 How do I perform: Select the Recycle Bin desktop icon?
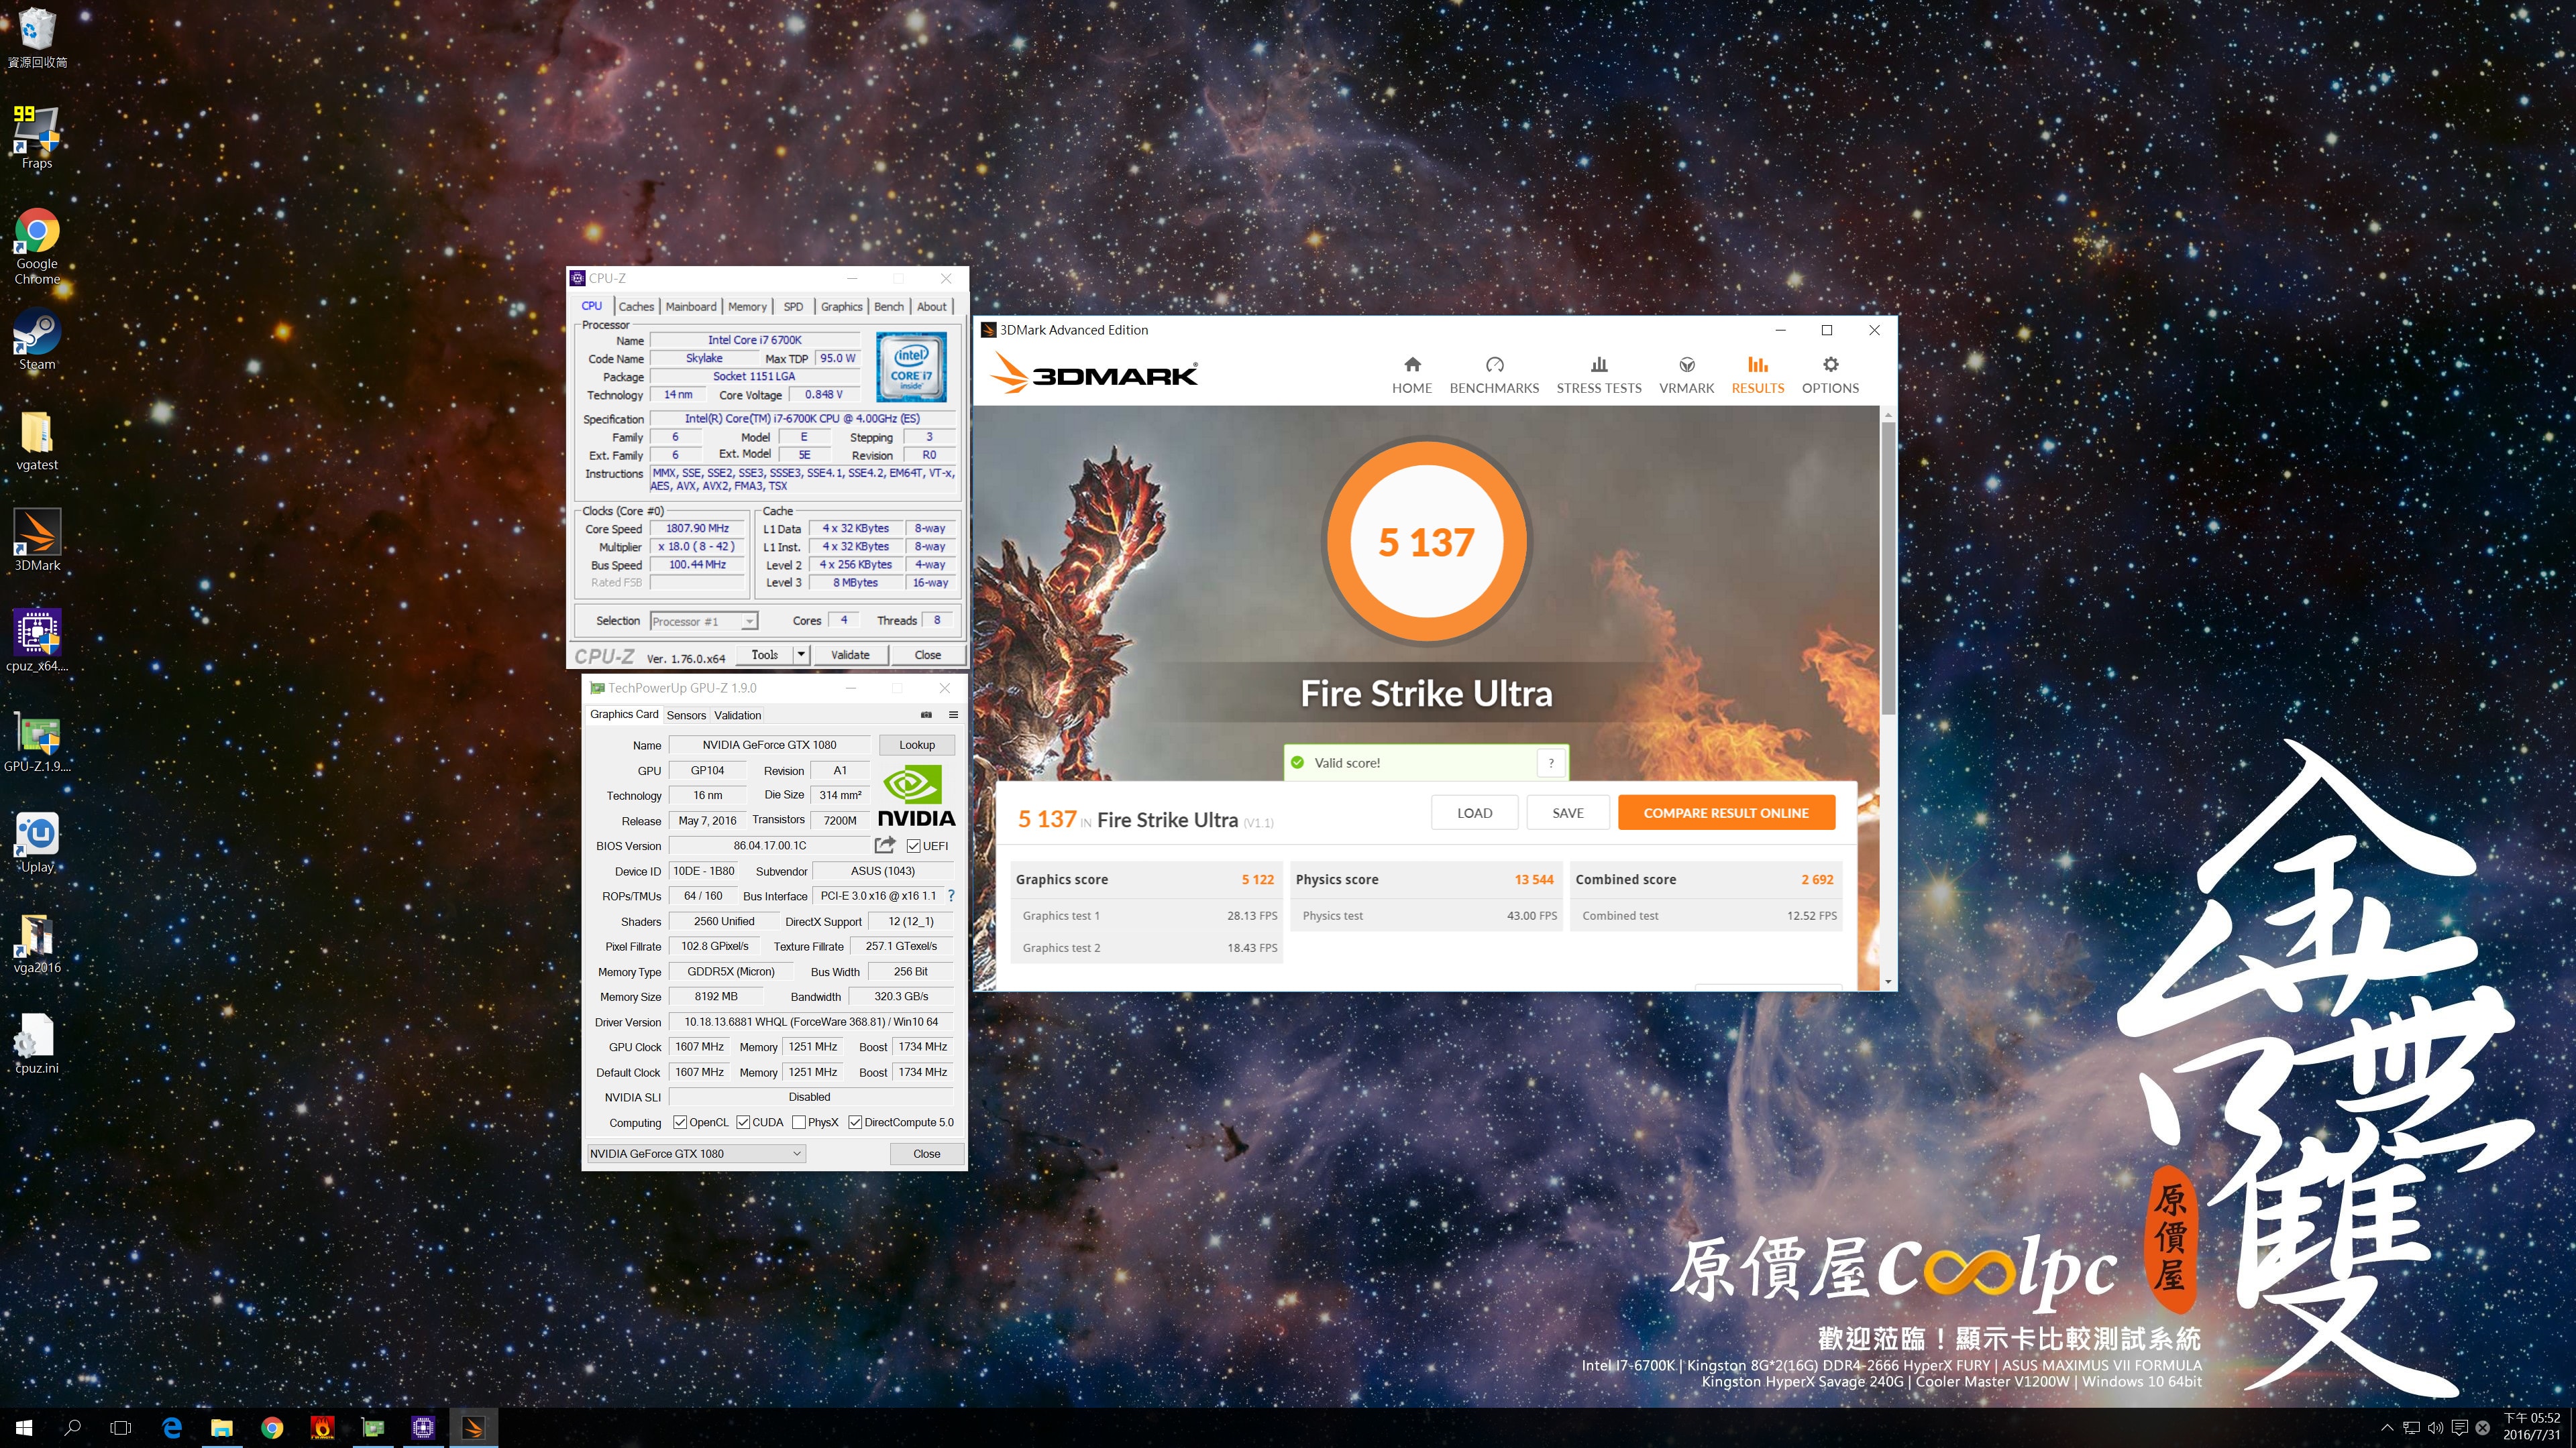pyautogui.click(x=37, y=38)
